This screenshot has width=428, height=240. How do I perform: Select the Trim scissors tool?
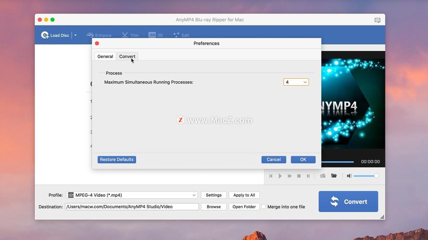(130, 35)
